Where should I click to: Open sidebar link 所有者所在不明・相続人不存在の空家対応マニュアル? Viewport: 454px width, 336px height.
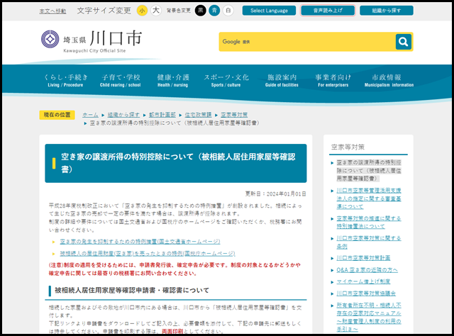click(x=369, y=317)
